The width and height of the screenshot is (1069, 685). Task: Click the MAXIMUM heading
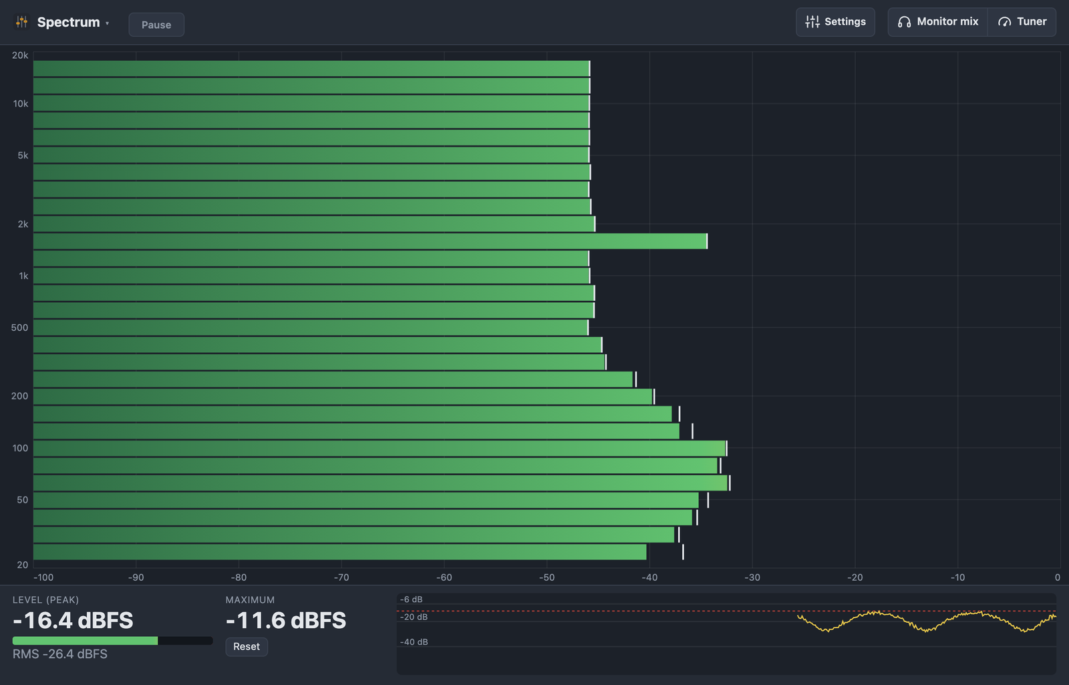tap(250, 600)
